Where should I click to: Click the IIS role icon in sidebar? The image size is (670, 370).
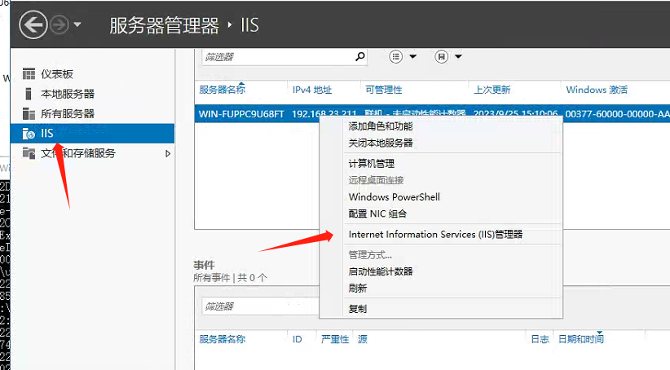coord(29,134)
